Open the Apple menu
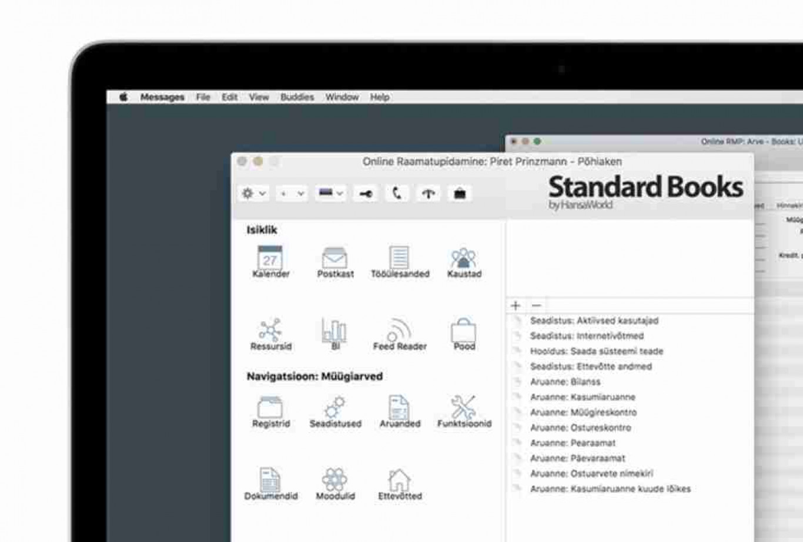The width and height of the screenshot is (803, 542). click(123, 97)
